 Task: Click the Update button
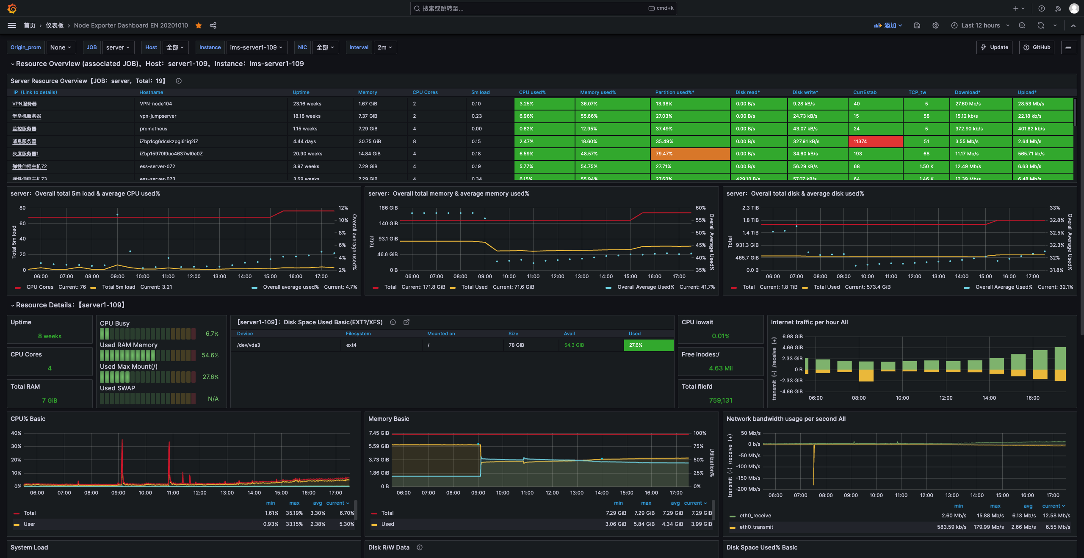coord(995,47)
